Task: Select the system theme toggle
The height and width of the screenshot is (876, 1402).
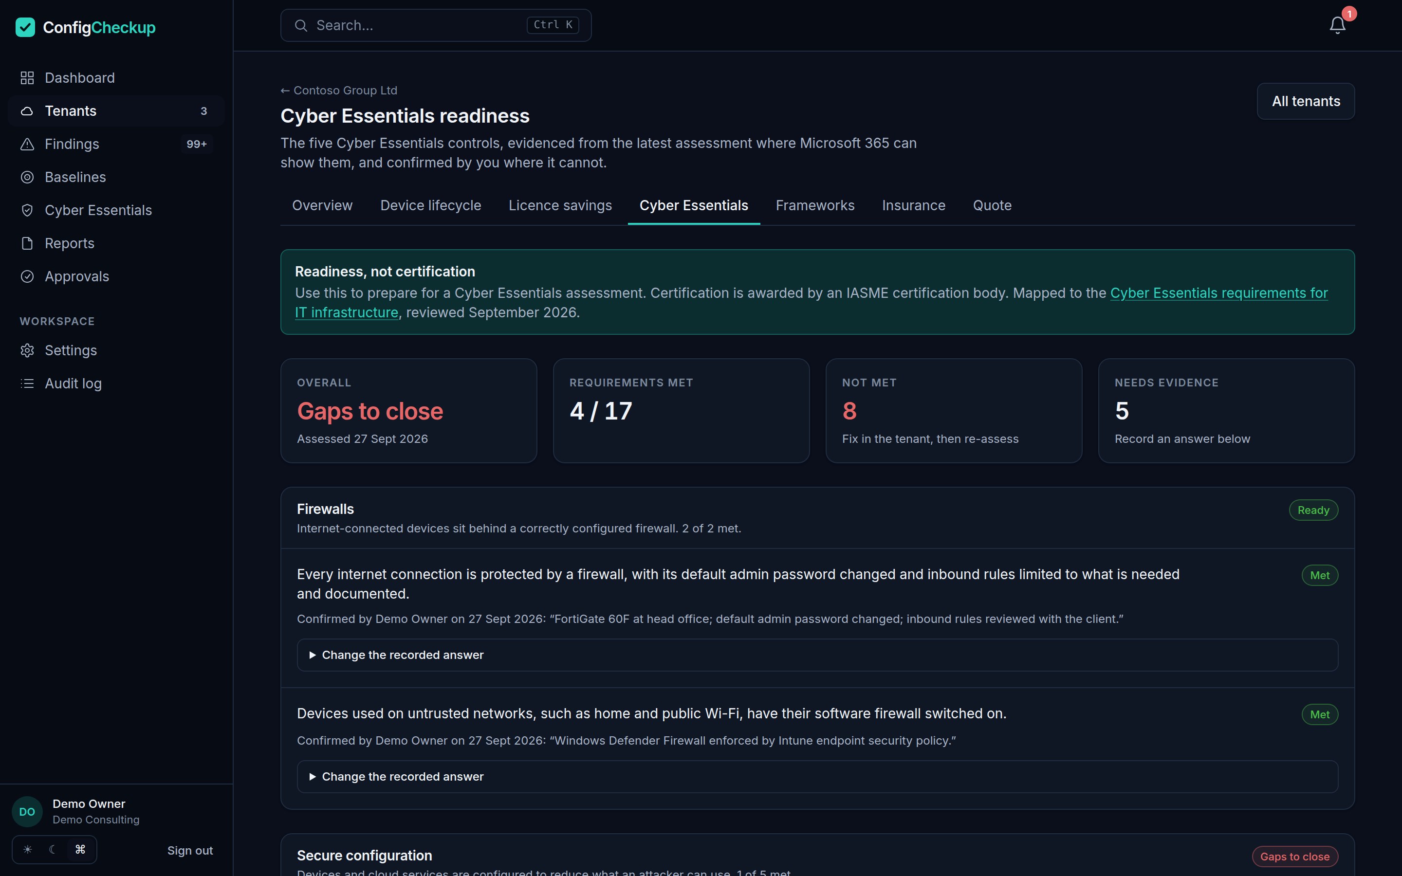Action: point(80,849)
